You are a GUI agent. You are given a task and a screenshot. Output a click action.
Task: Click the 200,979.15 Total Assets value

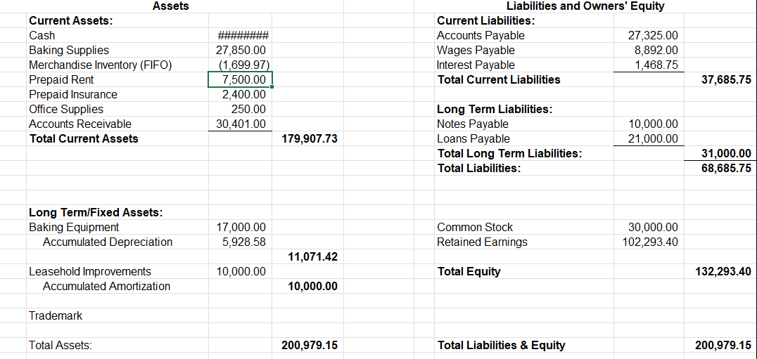[x=309, y=345]
